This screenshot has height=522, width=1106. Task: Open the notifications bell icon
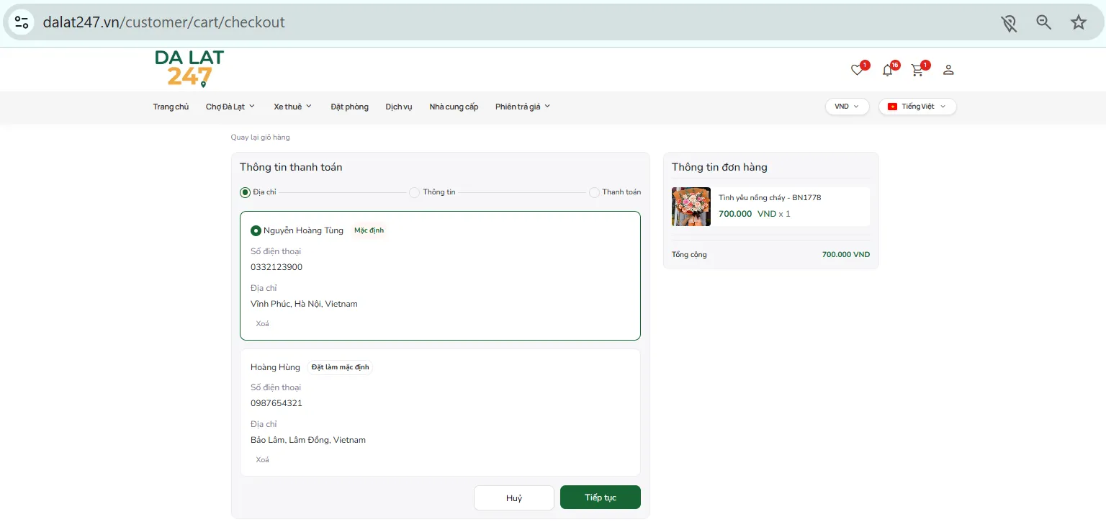[887, 70]
